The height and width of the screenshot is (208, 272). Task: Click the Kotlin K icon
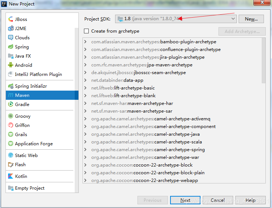[11, 176]
